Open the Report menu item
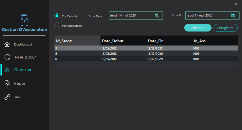Image resolution: width=242 pixels, height=130 pixels. [20, 83]
